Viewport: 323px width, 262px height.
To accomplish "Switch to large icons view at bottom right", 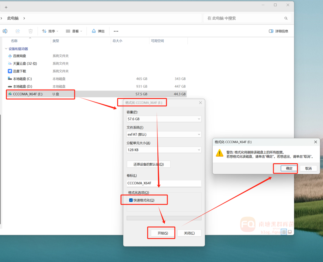I will tap(290, 232).
